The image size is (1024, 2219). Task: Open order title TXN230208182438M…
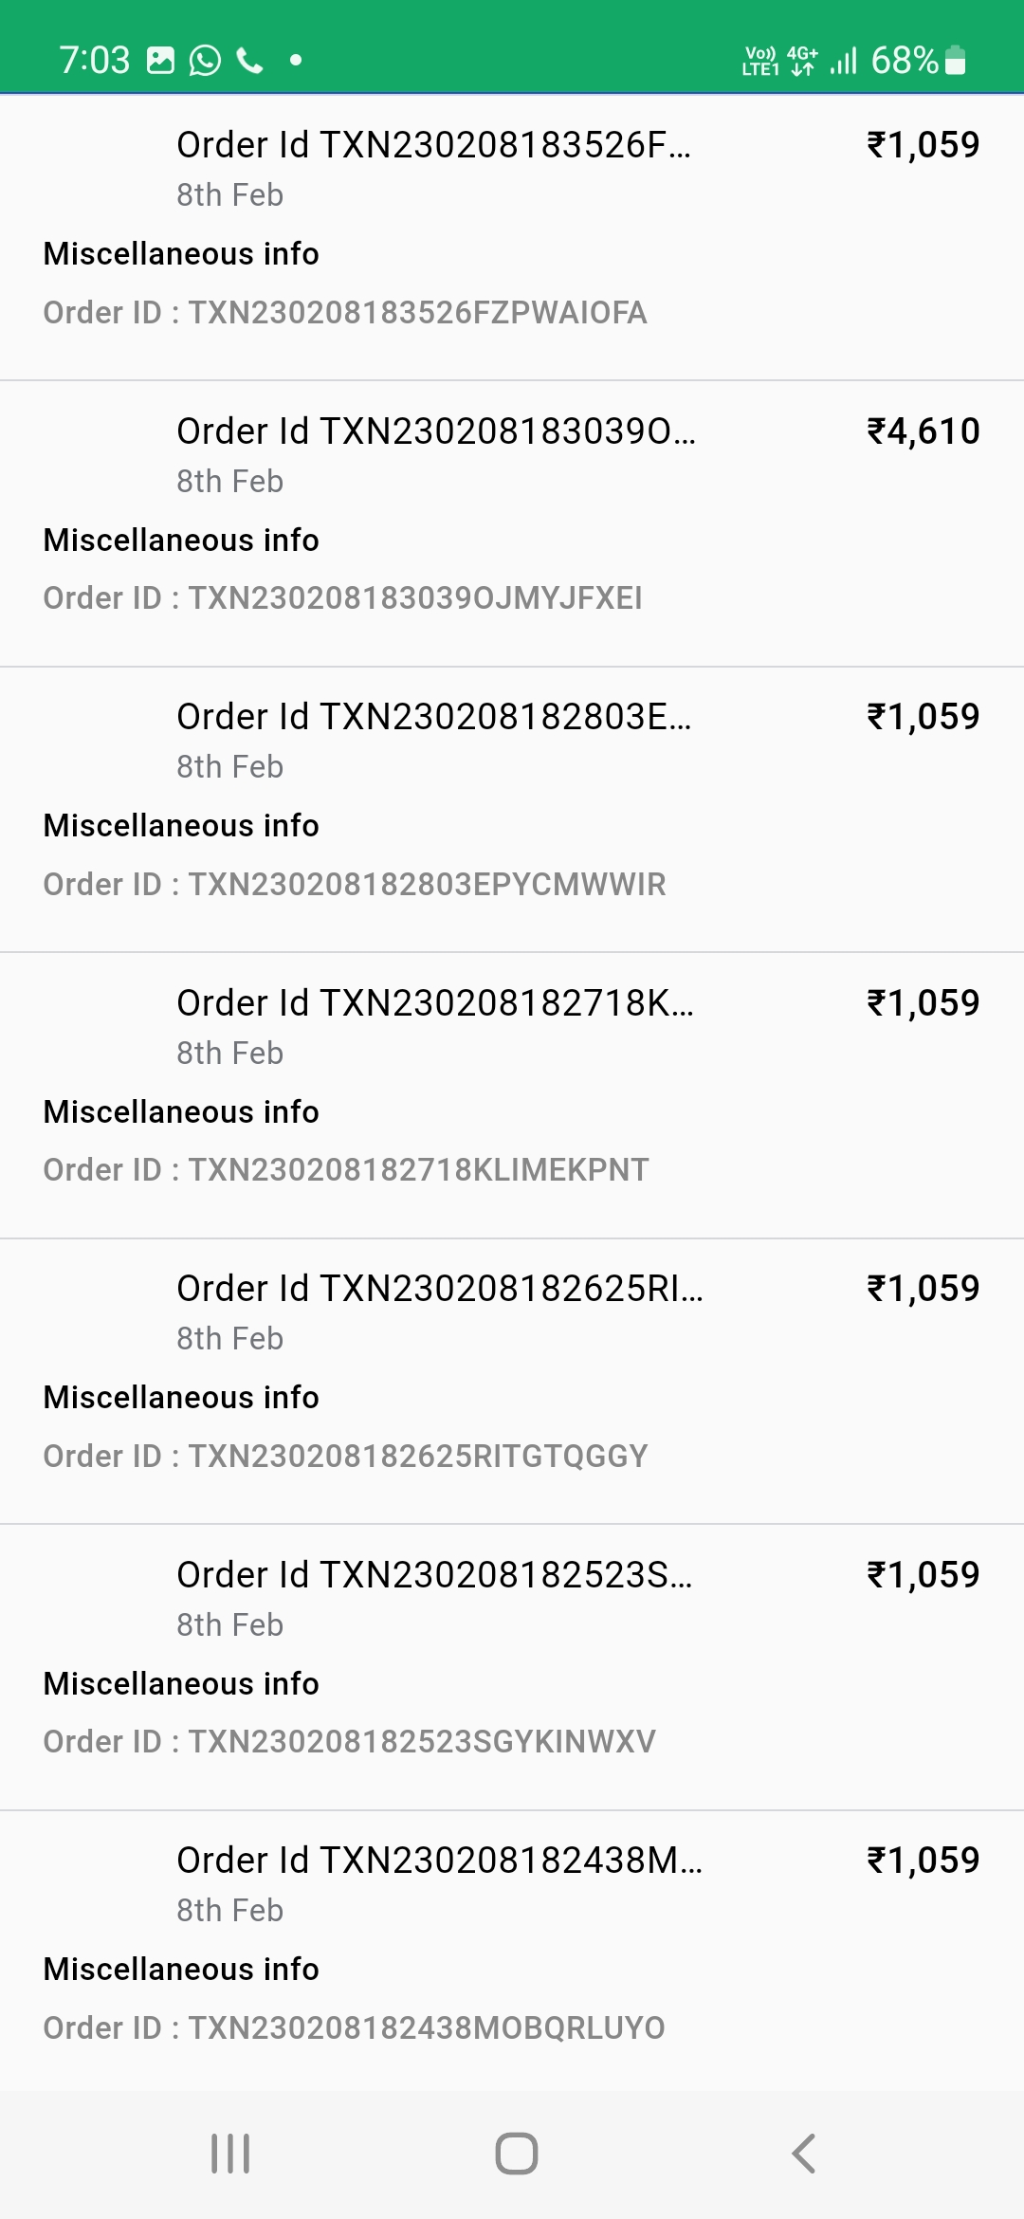439,1861
